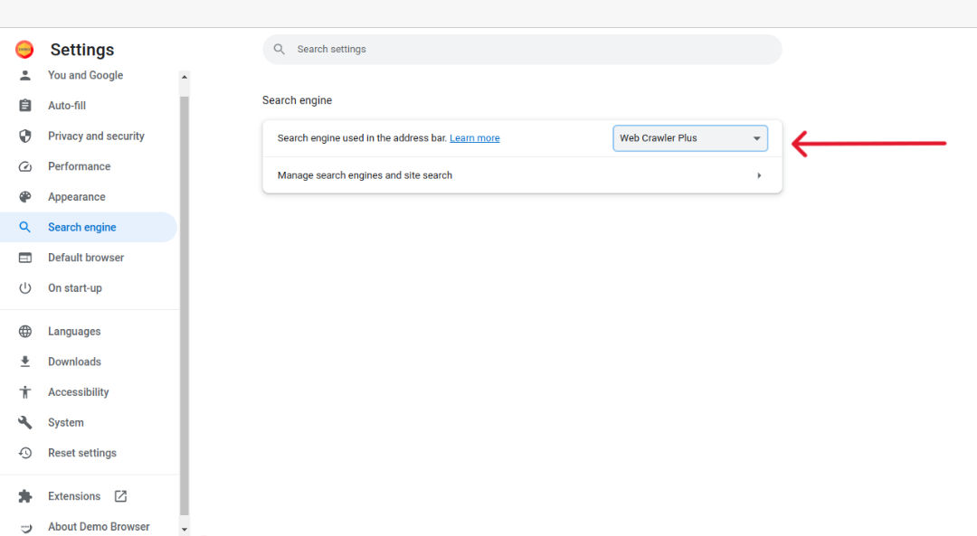977x536 pixels.
Task: Click the Downloads arrow icon
Action: tap(25, 362)
